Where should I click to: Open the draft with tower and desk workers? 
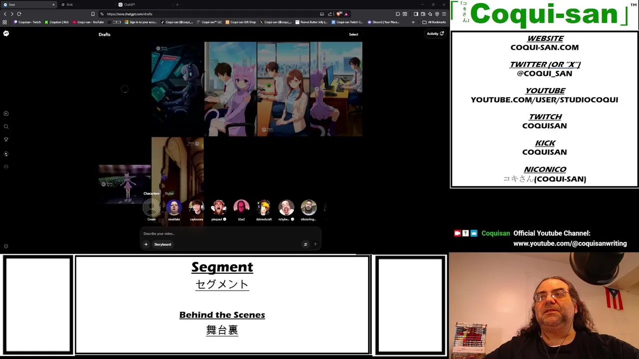point(336,89)
